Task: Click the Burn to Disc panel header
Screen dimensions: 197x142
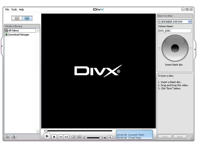Action: tap(175, 16)
